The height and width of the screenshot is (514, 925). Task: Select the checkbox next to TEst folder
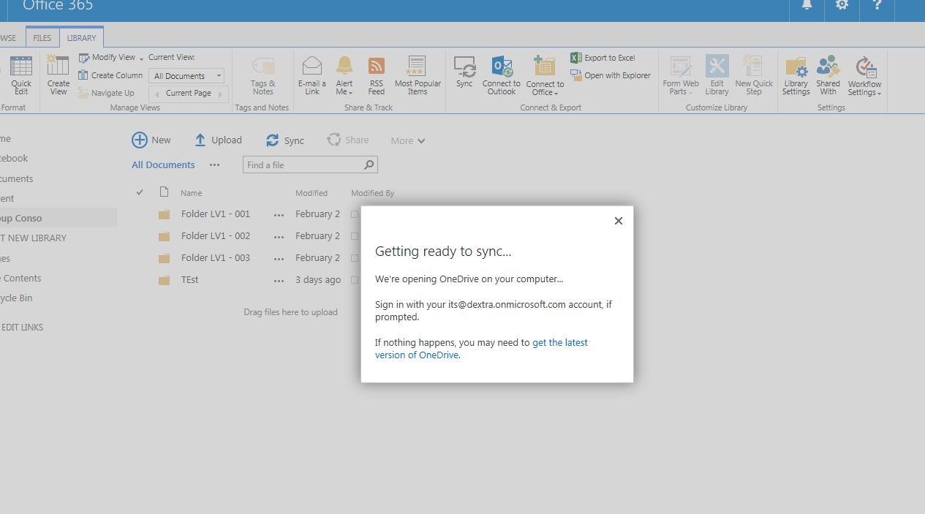(x=355, y=279)
